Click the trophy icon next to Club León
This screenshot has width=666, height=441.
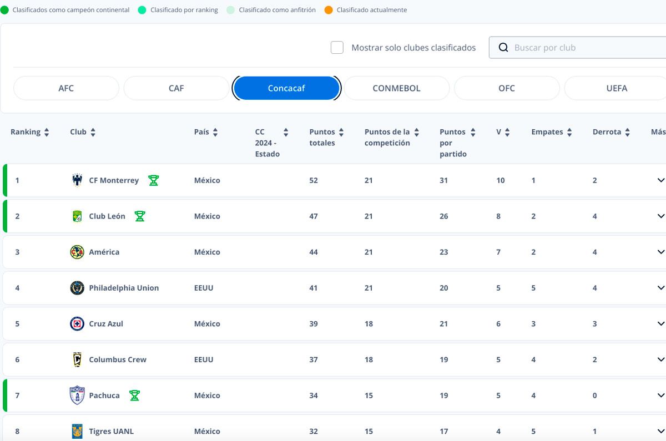(x=140, y=216)
